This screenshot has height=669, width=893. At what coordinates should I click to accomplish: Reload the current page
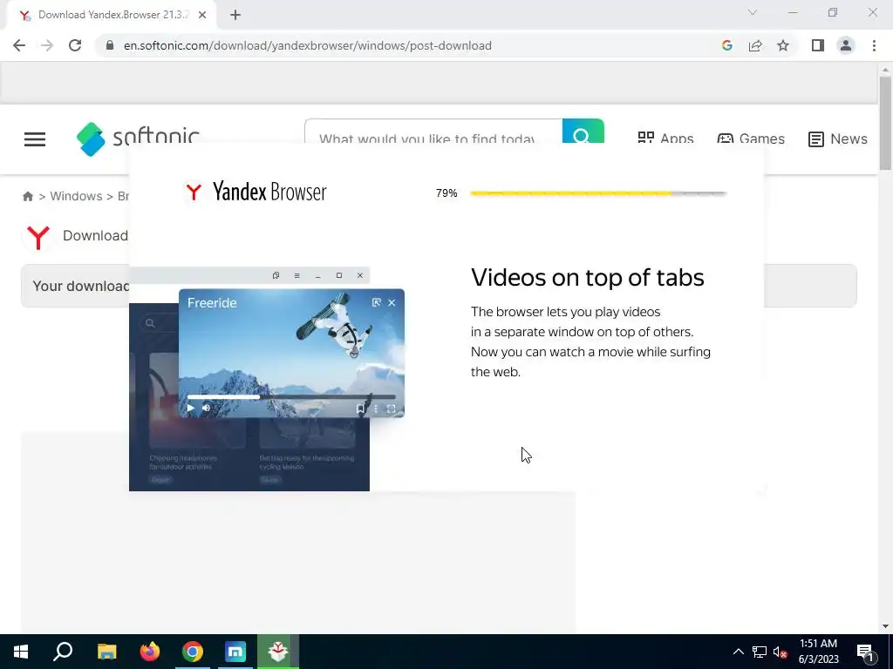75,45
